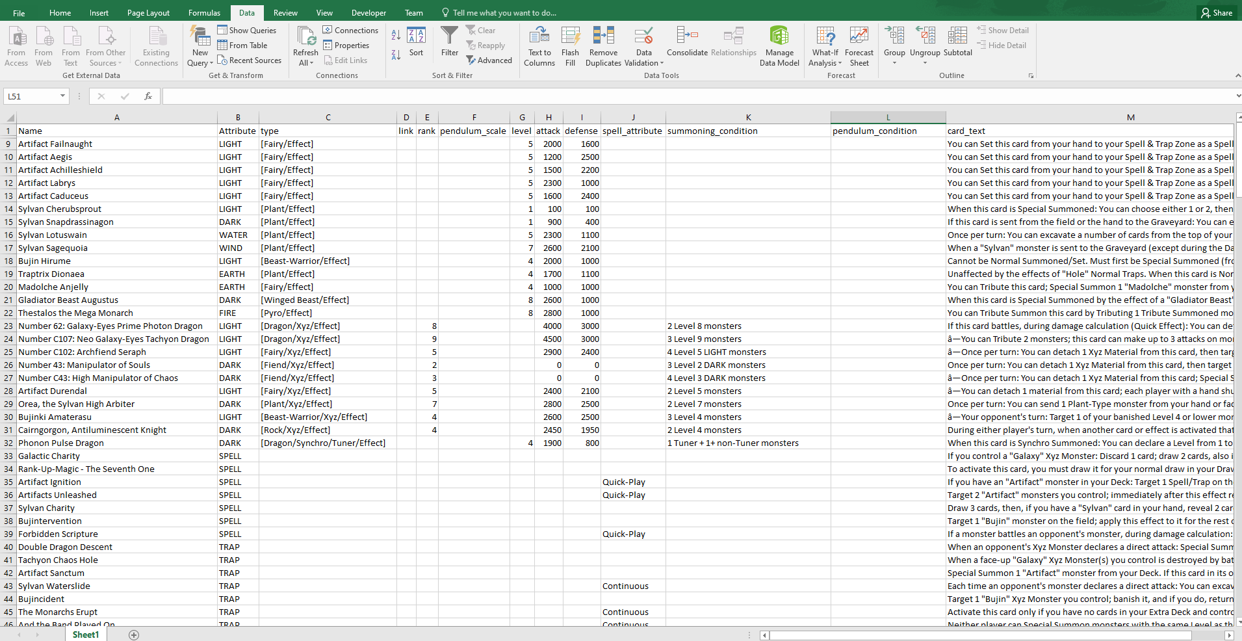Select row 23 header
The image size is (1242, 641).
pos(8,326)
